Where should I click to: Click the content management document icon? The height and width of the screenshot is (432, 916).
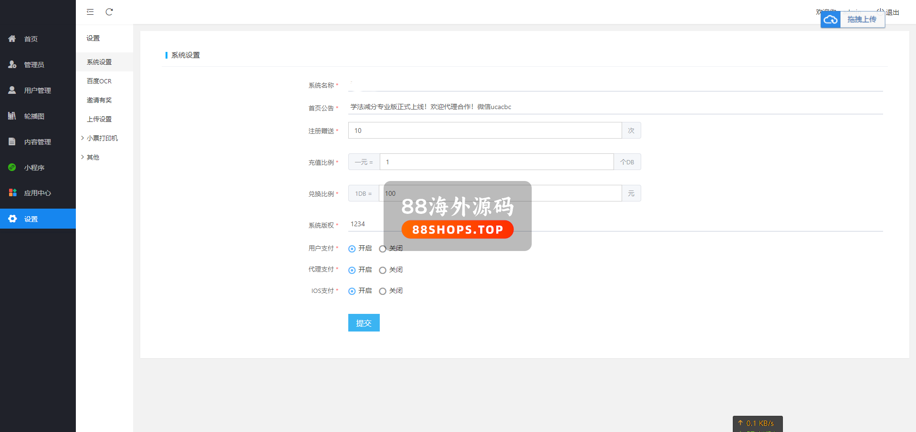[x=12, y=141]
